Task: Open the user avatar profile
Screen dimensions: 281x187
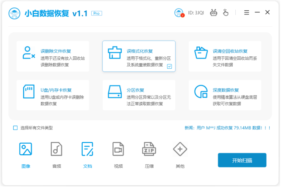Action: point(179,13)
